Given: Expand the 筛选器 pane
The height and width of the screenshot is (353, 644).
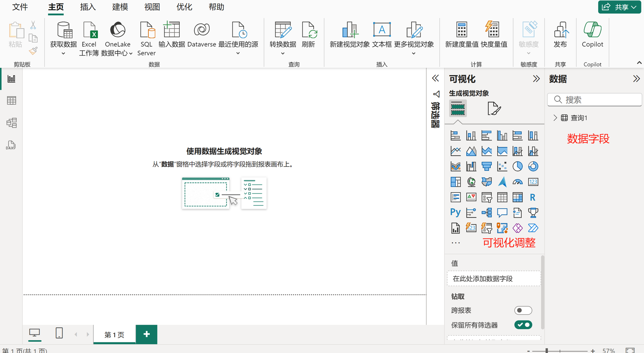Looking at the screenshot, I should tap(435, 78).
